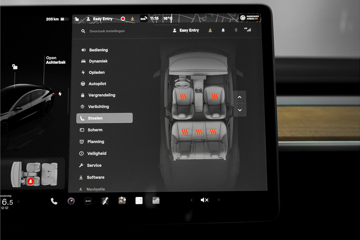Open the dashcam camera app

pyautogui.click(x=71, y=201)
